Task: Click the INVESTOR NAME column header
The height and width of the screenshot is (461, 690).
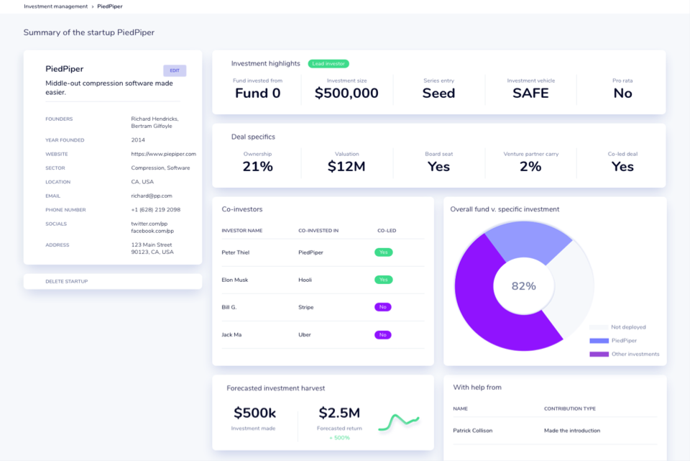Action: (x=242, y=231)
